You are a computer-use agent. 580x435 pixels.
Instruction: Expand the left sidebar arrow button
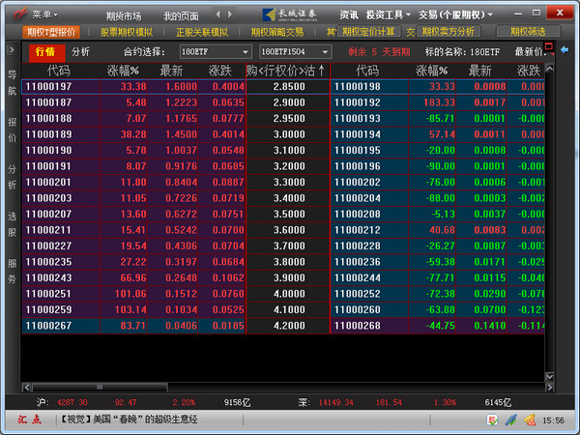coord(12,50)
